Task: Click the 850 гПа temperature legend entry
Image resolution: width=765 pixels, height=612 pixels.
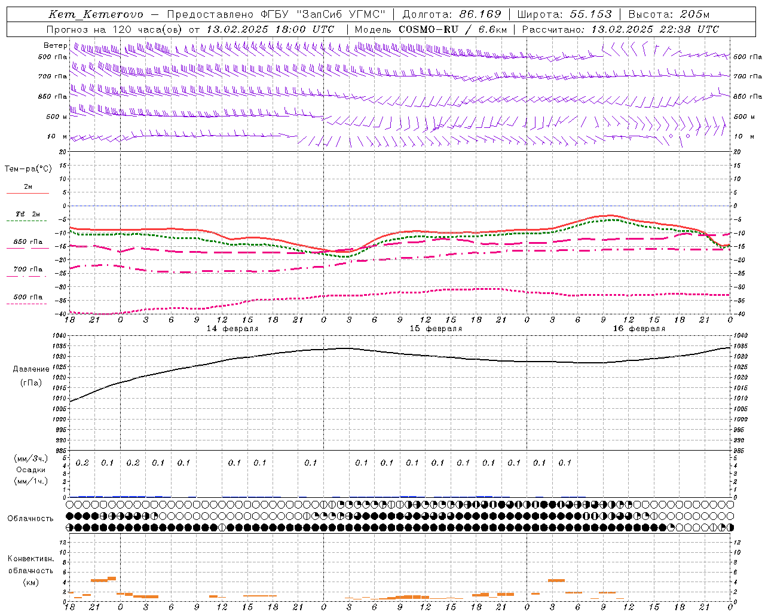Action: (27, 242)
